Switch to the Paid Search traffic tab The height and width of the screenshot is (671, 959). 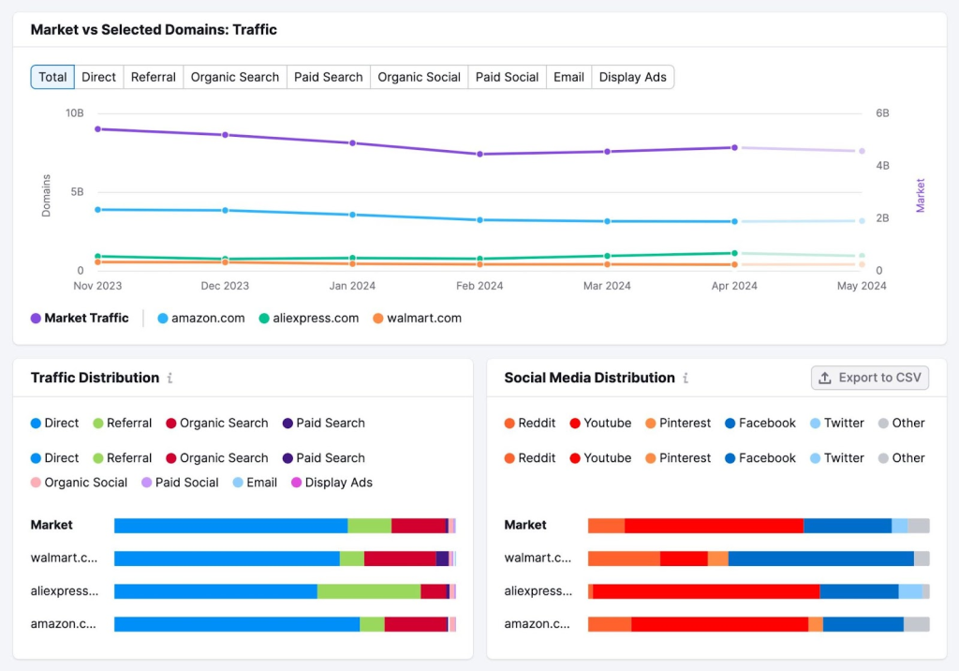(328, 77)
